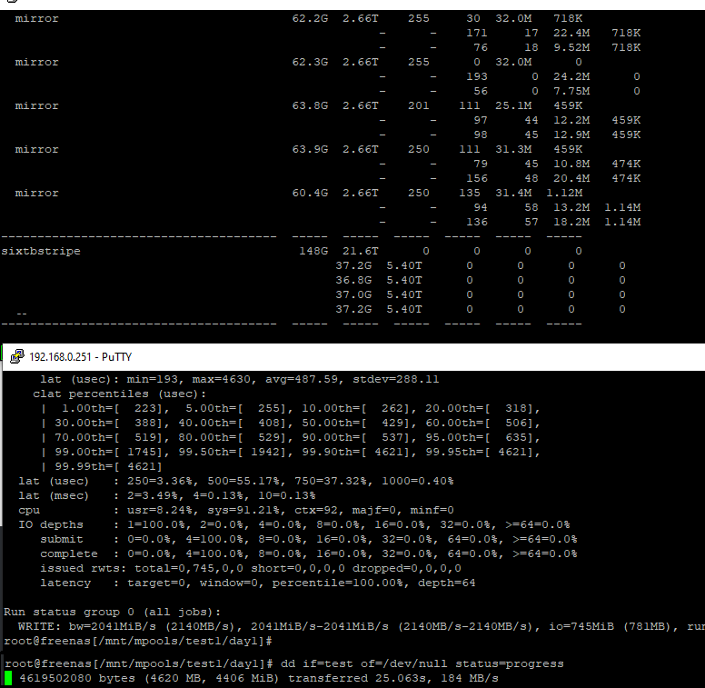This screenshot has height=688, width=705.
Task: Click the '99.00th=[ 1745]' percentile
Action: 108,452
